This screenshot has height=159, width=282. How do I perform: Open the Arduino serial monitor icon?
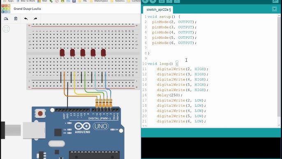pos(275,1)
